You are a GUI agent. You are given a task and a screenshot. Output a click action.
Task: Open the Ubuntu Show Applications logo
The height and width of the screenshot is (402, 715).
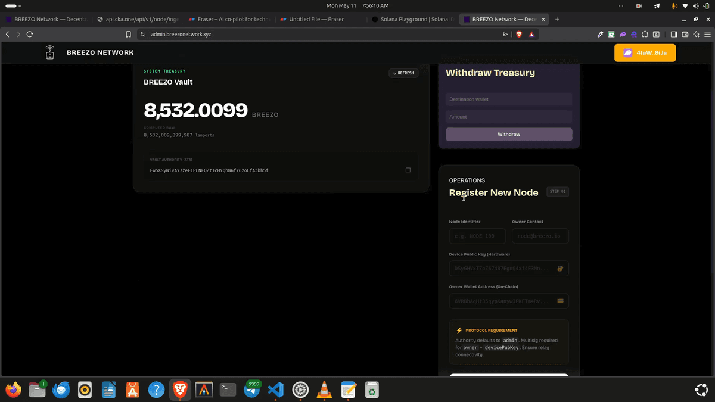701,390
